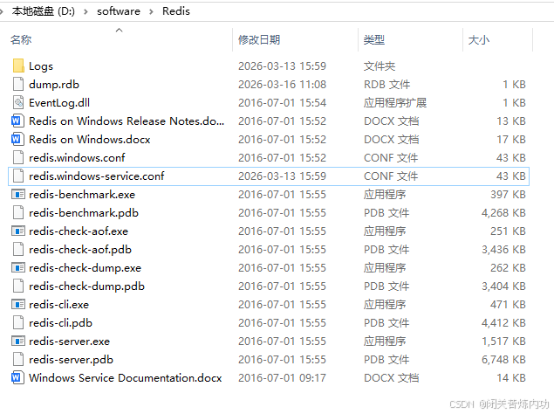Click the redis-check-aof.exe application icon

pyautogui.click(x=18, y=231)
